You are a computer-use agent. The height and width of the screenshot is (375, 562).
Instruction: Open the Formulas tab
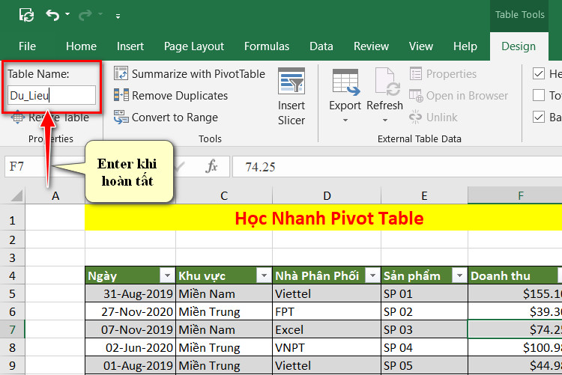click(267, 46)
